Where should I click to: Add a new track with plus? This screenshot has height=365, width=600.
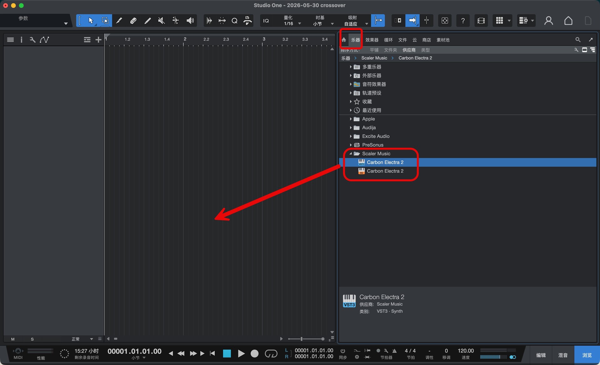[98, 40]
